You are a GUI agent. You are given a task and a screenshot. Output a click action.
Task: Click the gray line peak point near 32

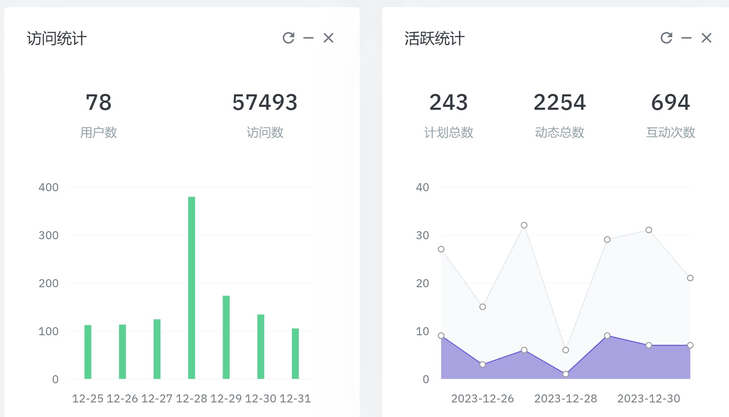[x=524, y=225]
